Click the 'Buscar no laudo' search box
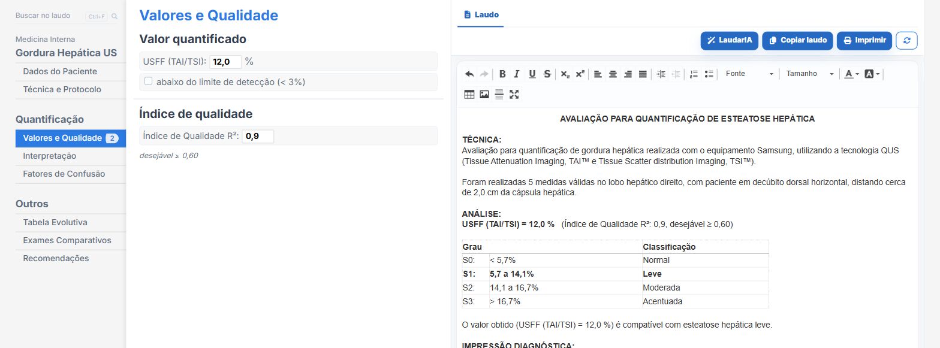Viewport: 940px width, 348px height. (x=49, y=16)
